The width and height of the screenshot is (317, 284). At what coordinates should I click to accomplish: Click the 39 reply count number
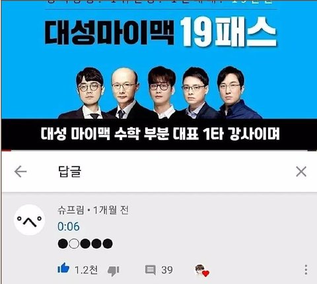click(167, 270)
